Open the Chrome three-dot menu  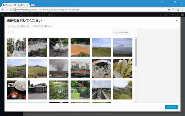[x=182, y=10]
